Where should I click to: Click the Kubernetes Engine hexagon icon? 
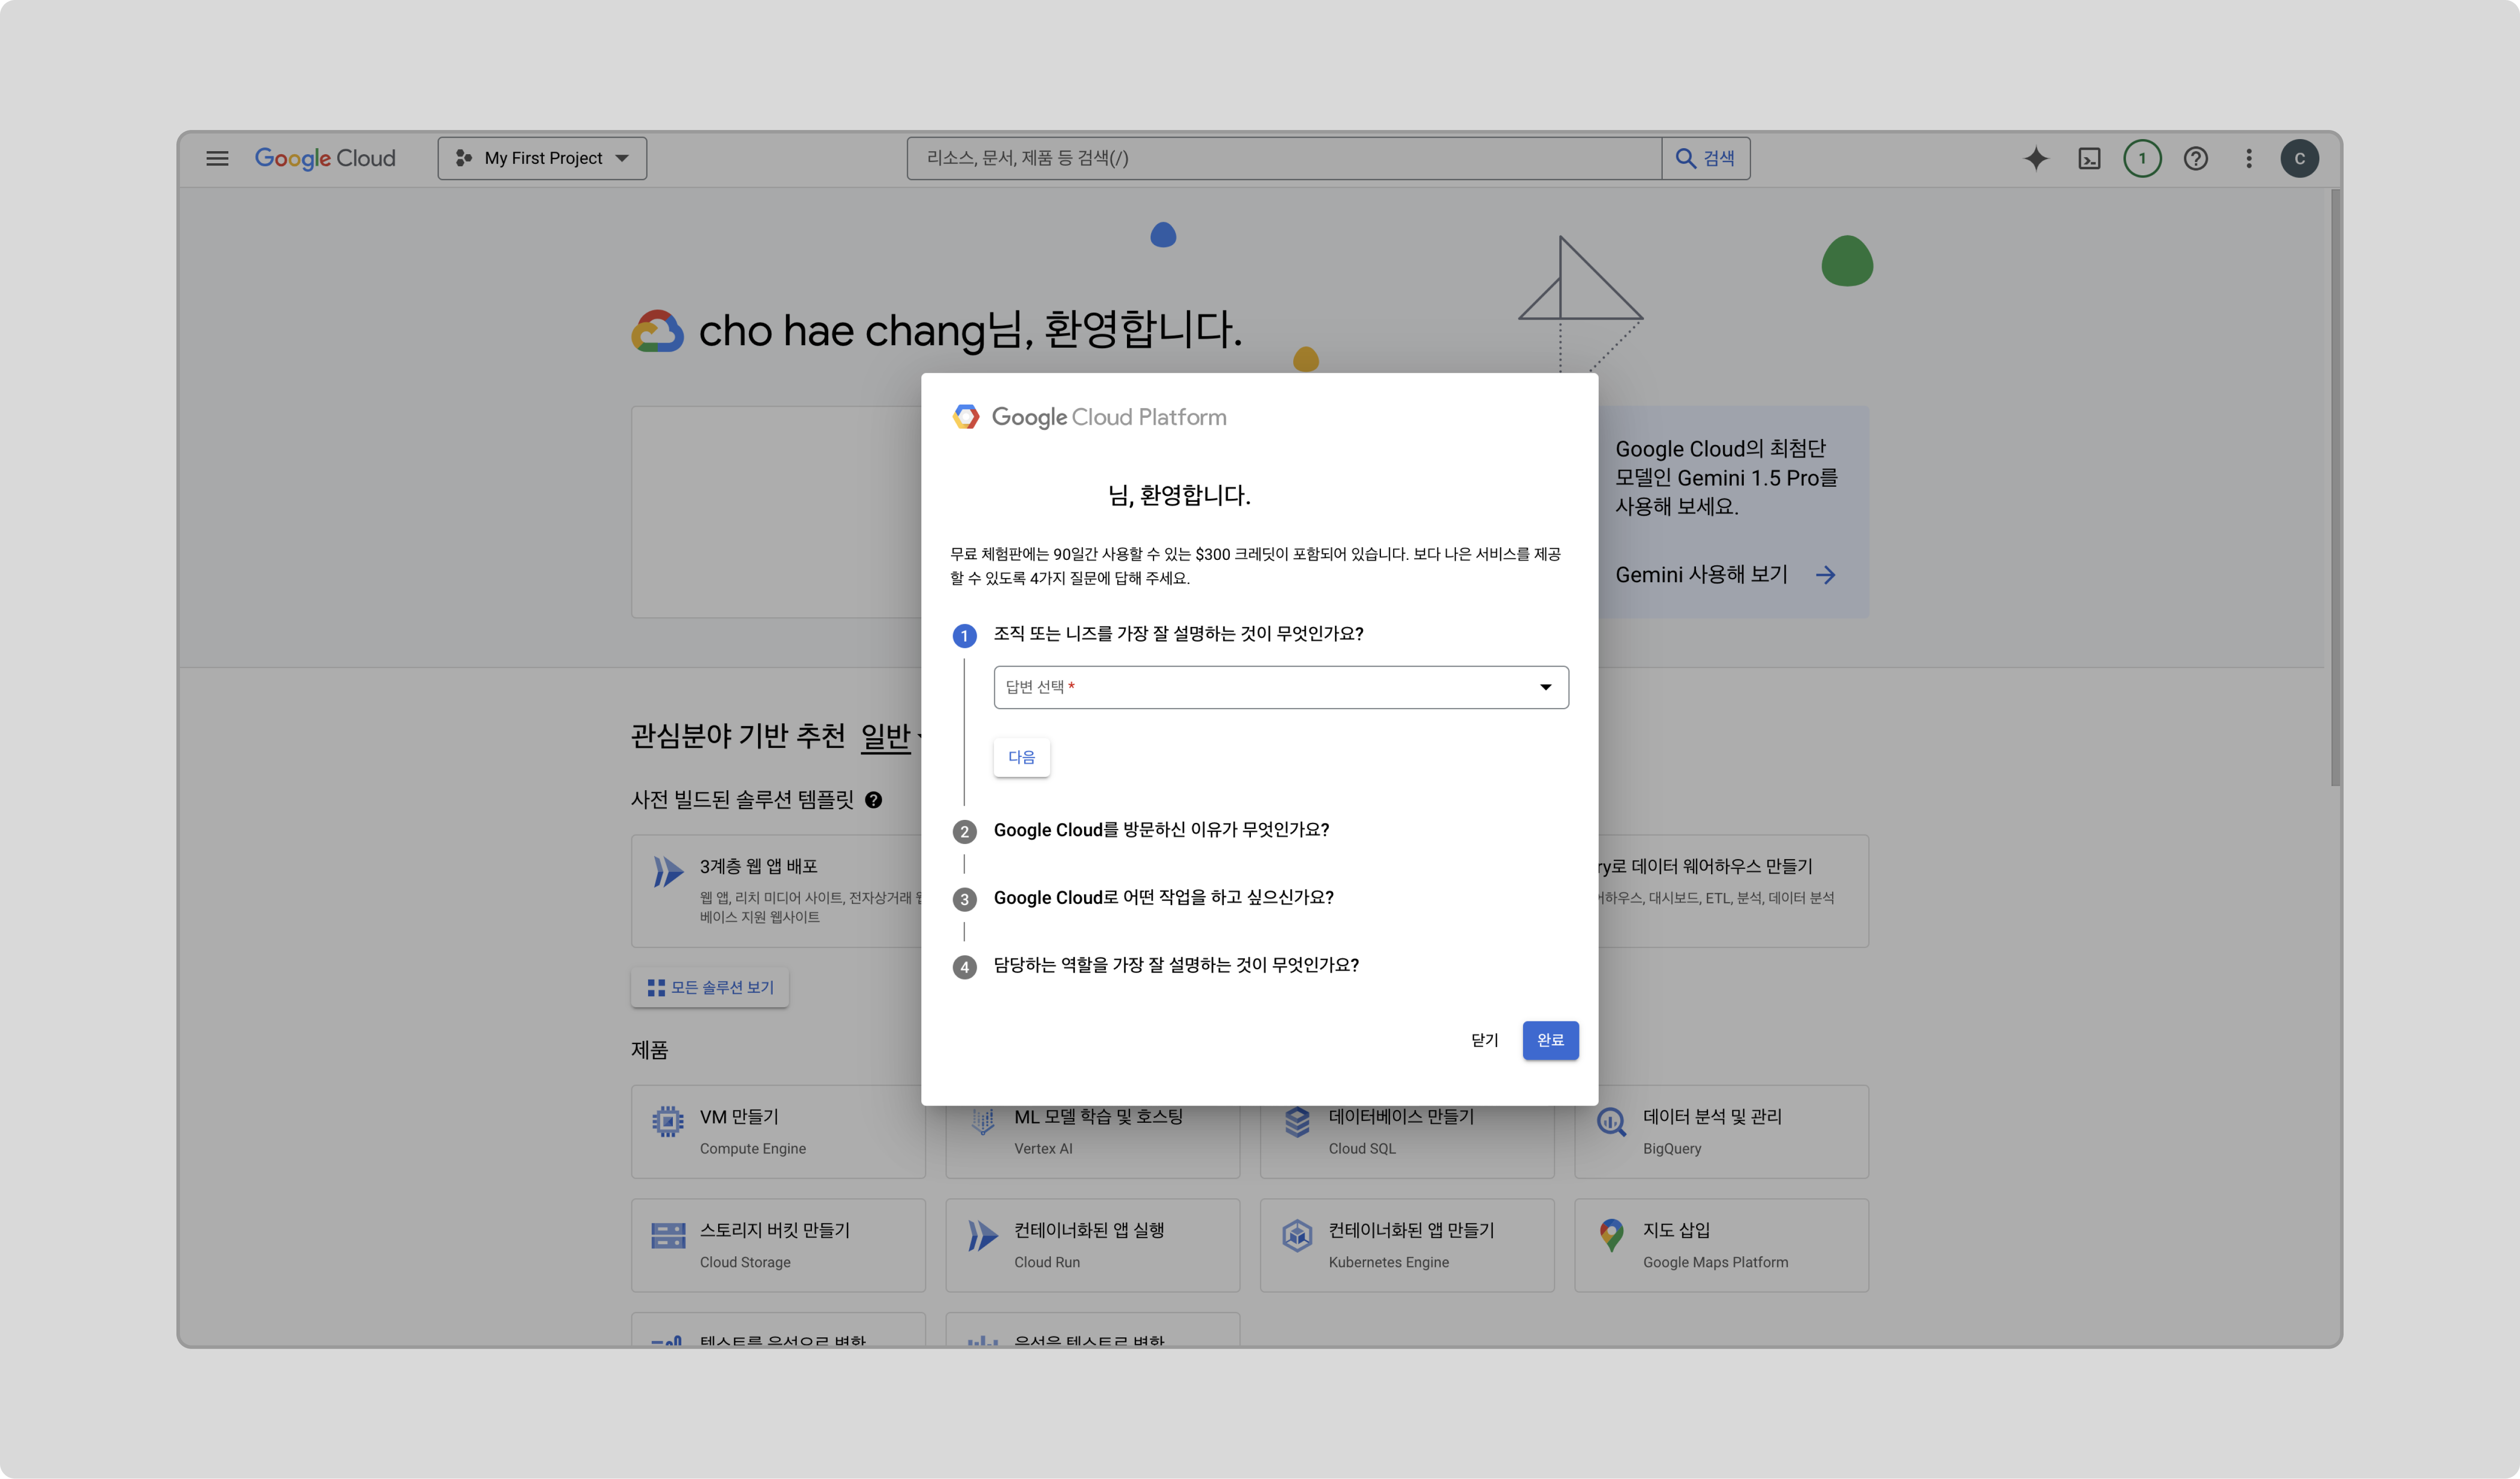pos(1297,1236)
